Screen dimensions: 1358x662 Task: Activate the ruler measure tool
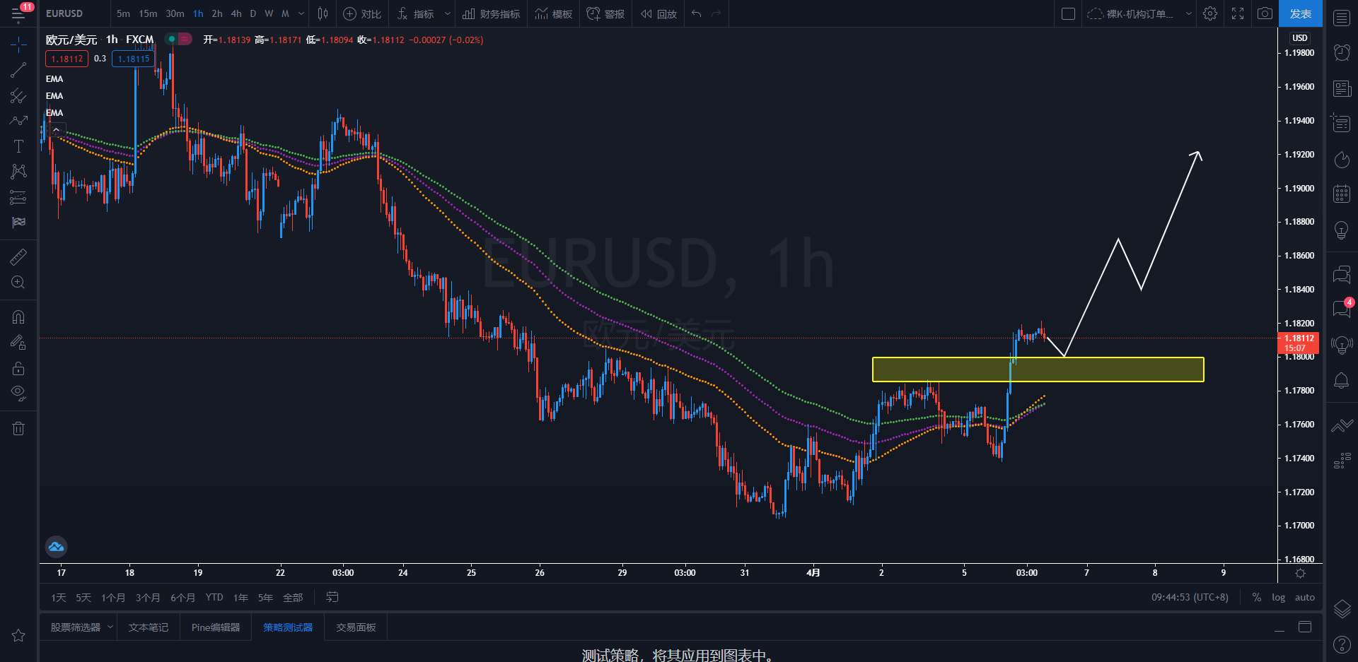18,257
